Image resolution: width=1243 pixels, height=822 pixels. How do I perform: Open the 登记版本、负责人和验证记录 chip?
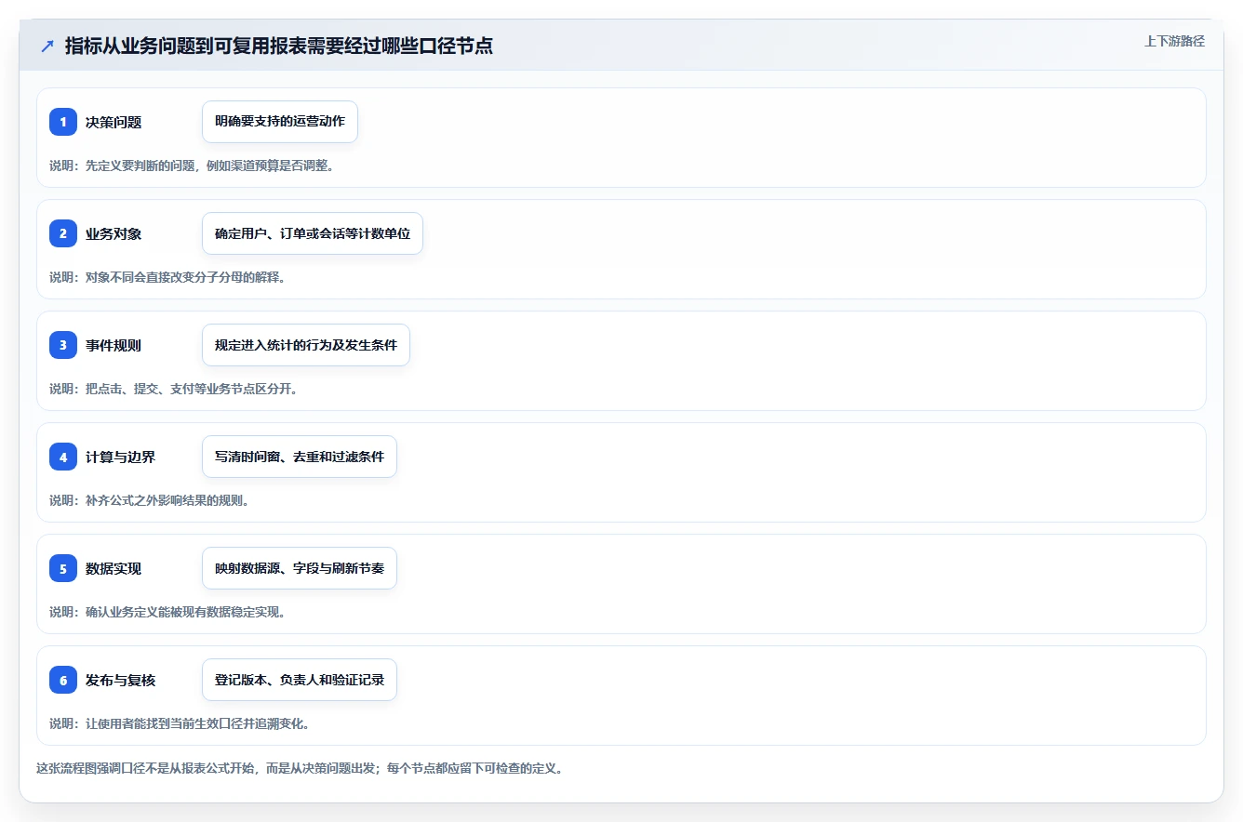pos(300,680)
